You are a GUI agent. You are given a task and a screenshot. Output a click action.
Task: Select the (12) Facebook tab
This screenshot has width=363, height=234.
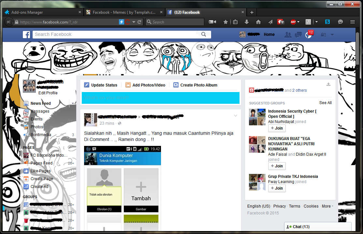[x=206, y=12]
